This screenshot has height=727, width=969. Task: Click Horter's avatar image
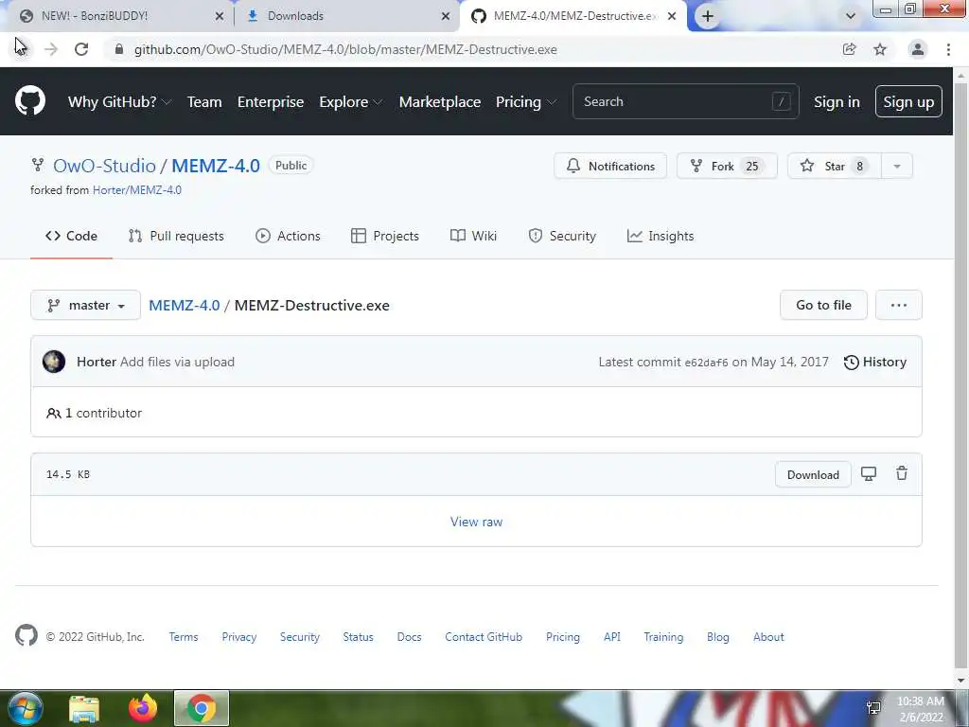click(54, 362)
